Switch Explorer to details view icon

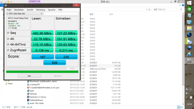point(179,107)
